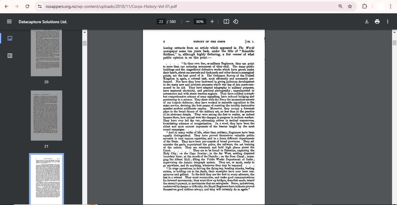Click the total page count 580
The image size is (397, 205).
tap(173, 22)
